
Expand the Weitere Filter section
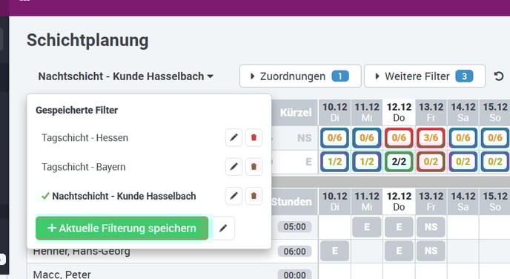point(425,76)
